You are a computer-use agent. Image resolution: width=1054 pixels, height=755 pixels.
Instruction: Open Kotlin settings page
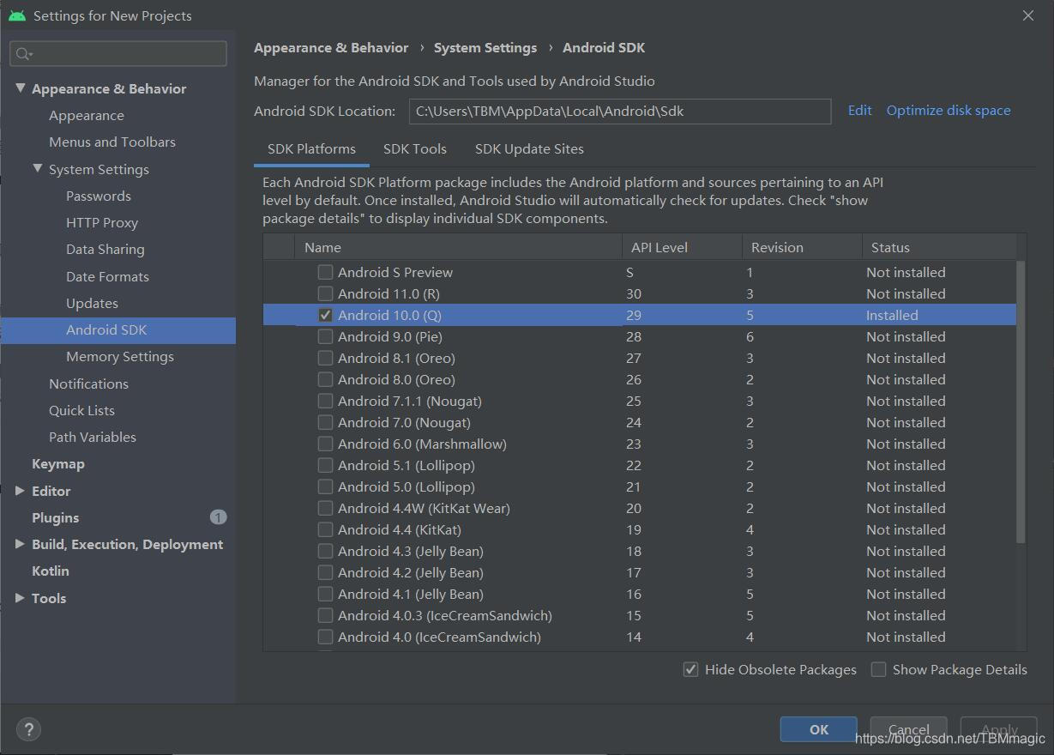pyautogui.click(x=51, y=571)
